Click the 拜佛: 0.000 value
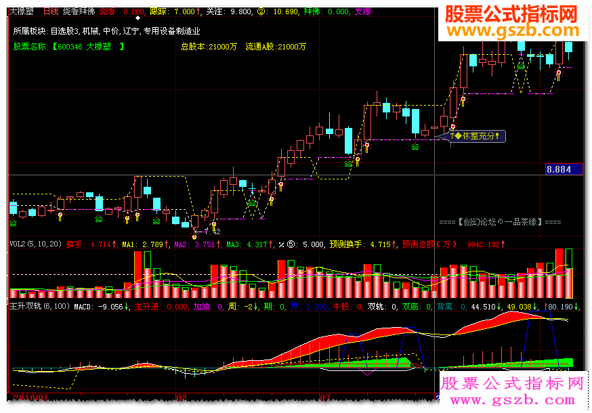The image size is (592, 413). point(326,12)
